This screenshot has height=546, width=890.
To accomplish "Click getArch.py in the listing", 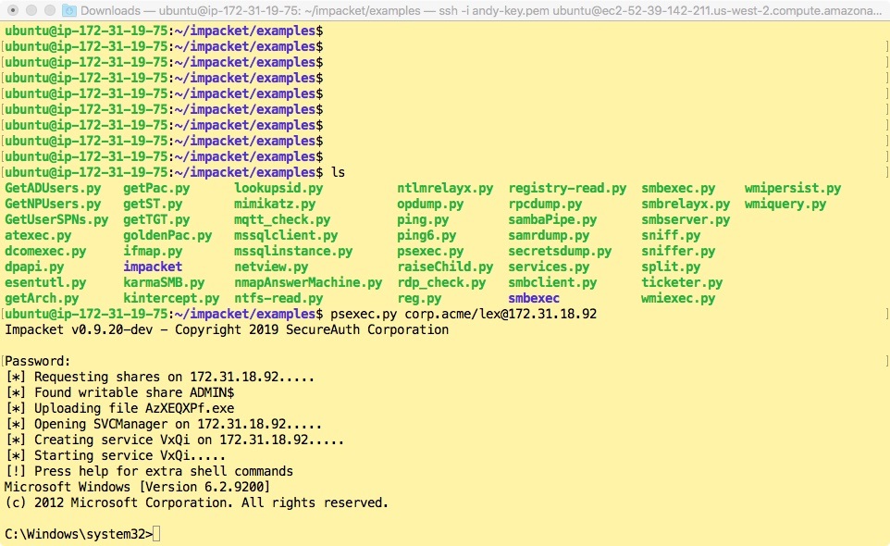I will (42, 299).
